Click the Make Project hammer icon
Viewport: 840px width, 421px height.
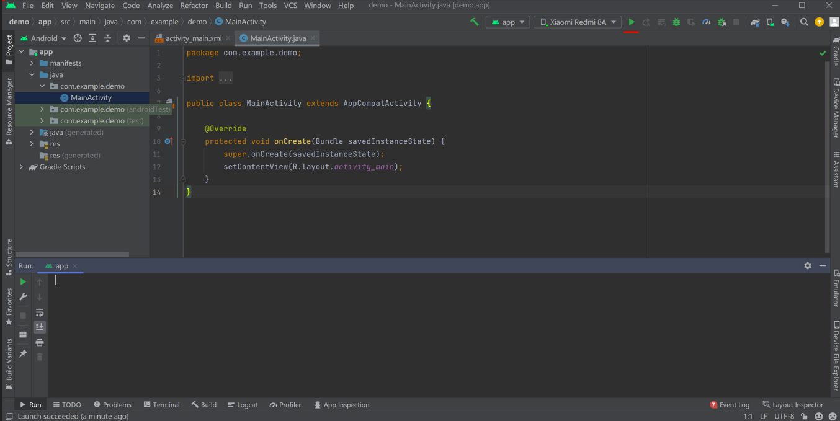475,22
